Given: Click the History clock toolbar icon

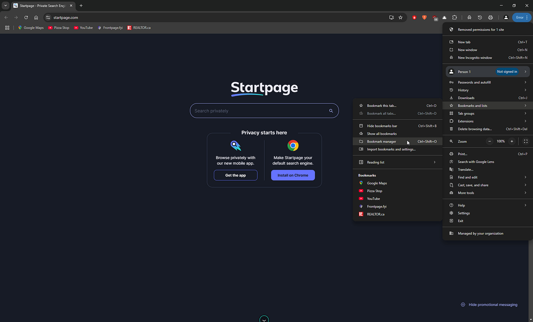Looking at the screenshot, I should point(480,17).
